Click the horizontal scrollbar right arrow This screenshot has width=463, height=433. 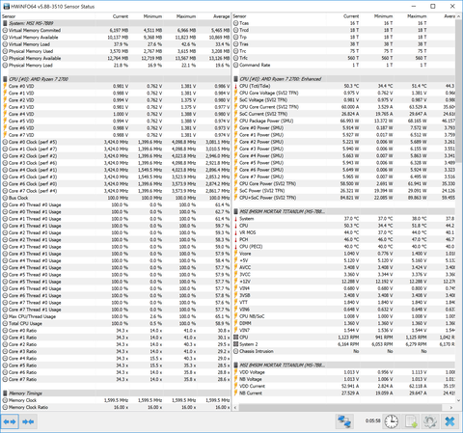[x=451, y=407]
